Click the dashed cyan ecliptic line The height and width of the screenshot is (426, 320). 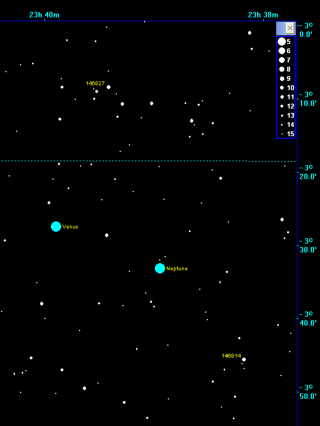[x=148, y=161]
